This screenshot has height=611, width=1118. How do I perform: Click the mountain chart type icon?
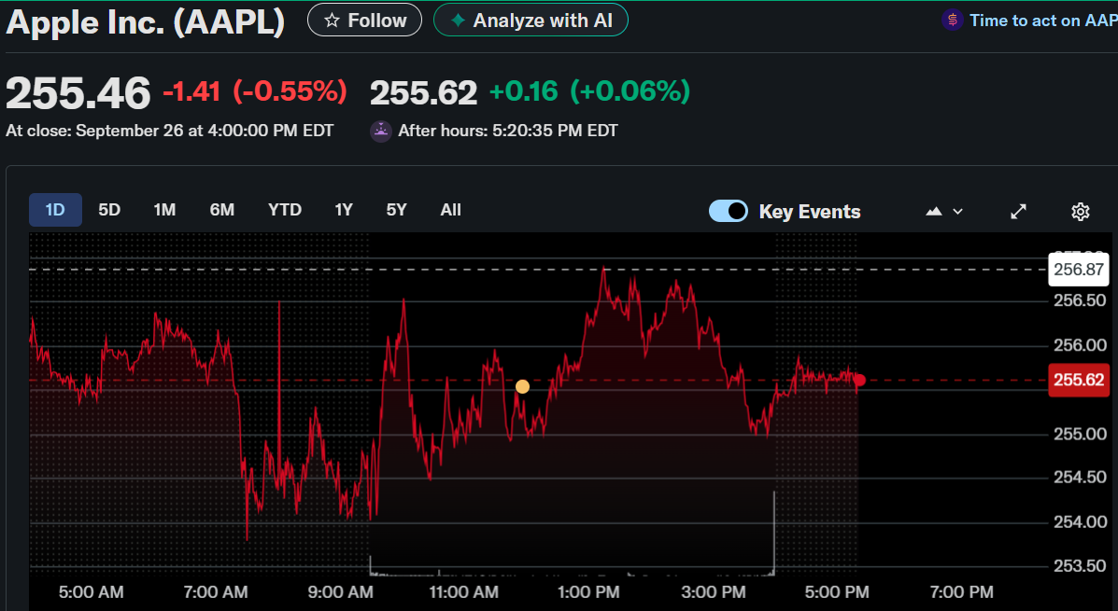(933, 212)
